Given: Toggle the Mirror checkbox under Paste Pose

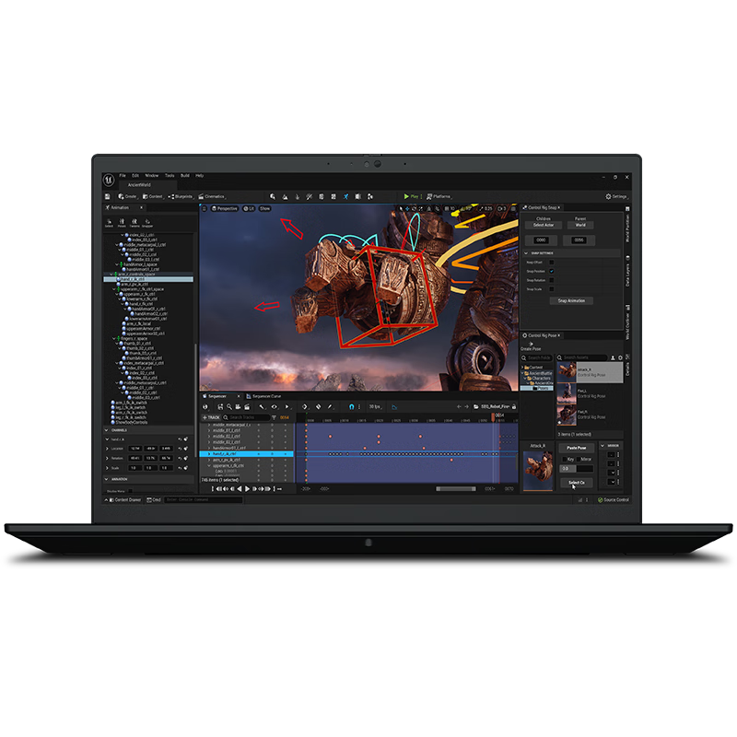Looking at the screenshot, I should point(579,459).
